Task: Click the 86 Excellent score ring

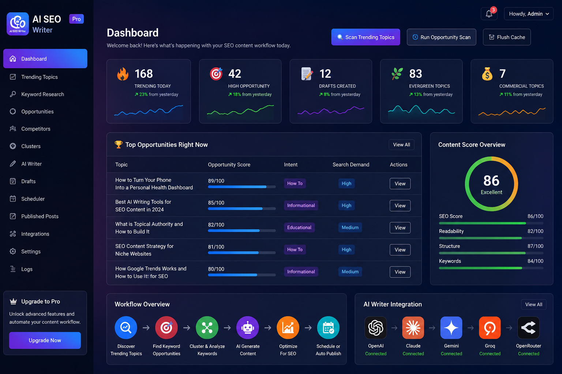Action: 491,184
